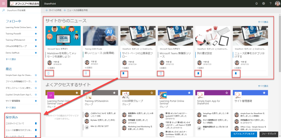Open news title 新しいニュース (台風情報)
The width and height of the screenshot is (281, 138).
coord(99,53)
